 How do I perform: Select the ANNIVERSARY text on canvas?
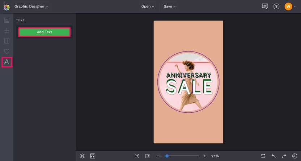tap(189, 75)
